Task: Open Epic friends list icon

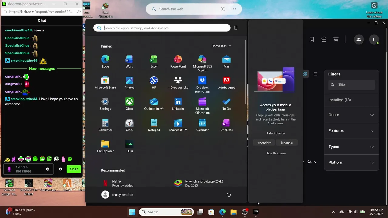Action: click(359, 39)
